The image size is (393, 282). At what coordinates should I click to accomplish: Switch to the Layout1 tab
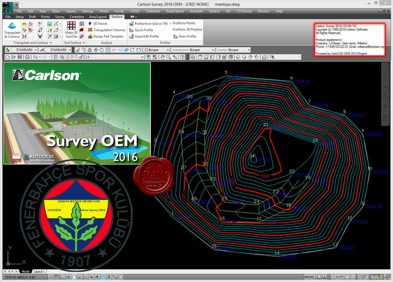[39, 272]
